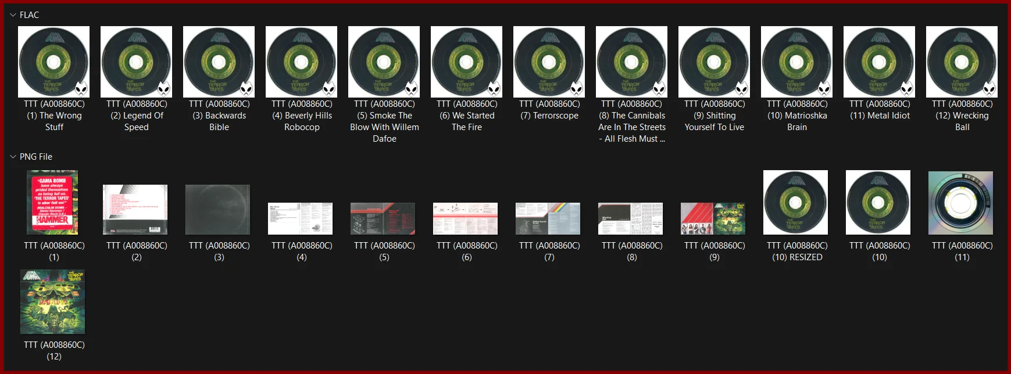Select FLAC icon for (12) Wrecking Ball
The height and width of the screenshot is (374, 1011).
tap(962, 62)
